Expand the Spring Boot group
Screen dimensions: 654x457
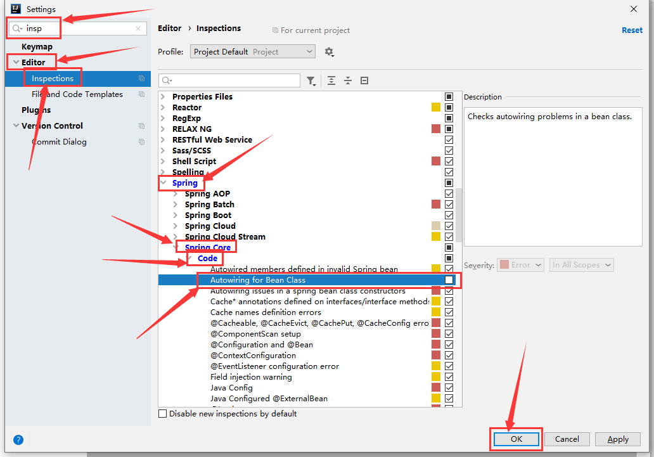(x=176, y=216)
